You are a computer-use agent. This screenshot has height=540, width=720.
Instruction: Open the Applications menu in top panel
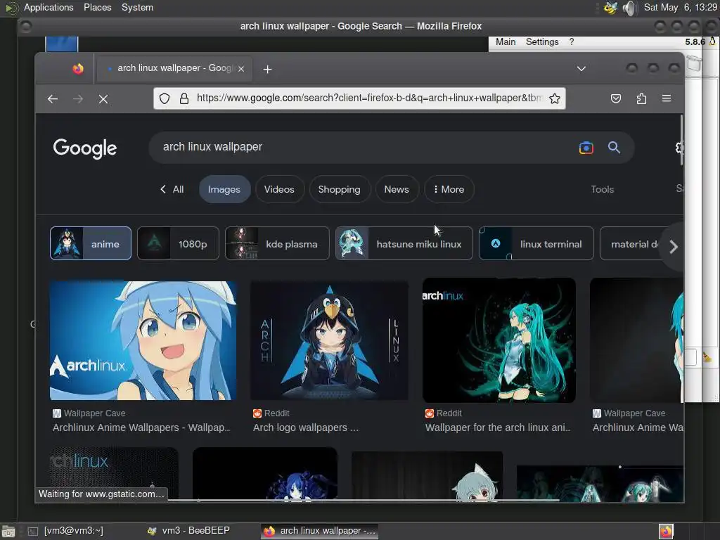pyautogui.click(x=49, y=7)
